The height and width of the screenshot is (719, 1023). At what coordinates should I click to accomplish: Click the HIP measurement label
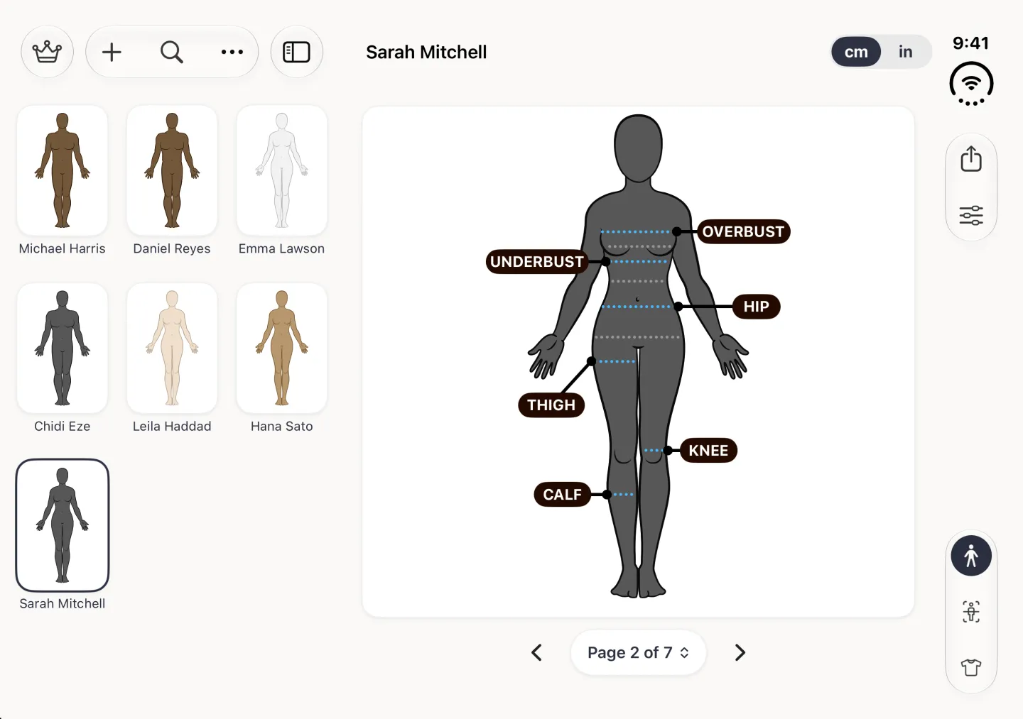point(757,307)
